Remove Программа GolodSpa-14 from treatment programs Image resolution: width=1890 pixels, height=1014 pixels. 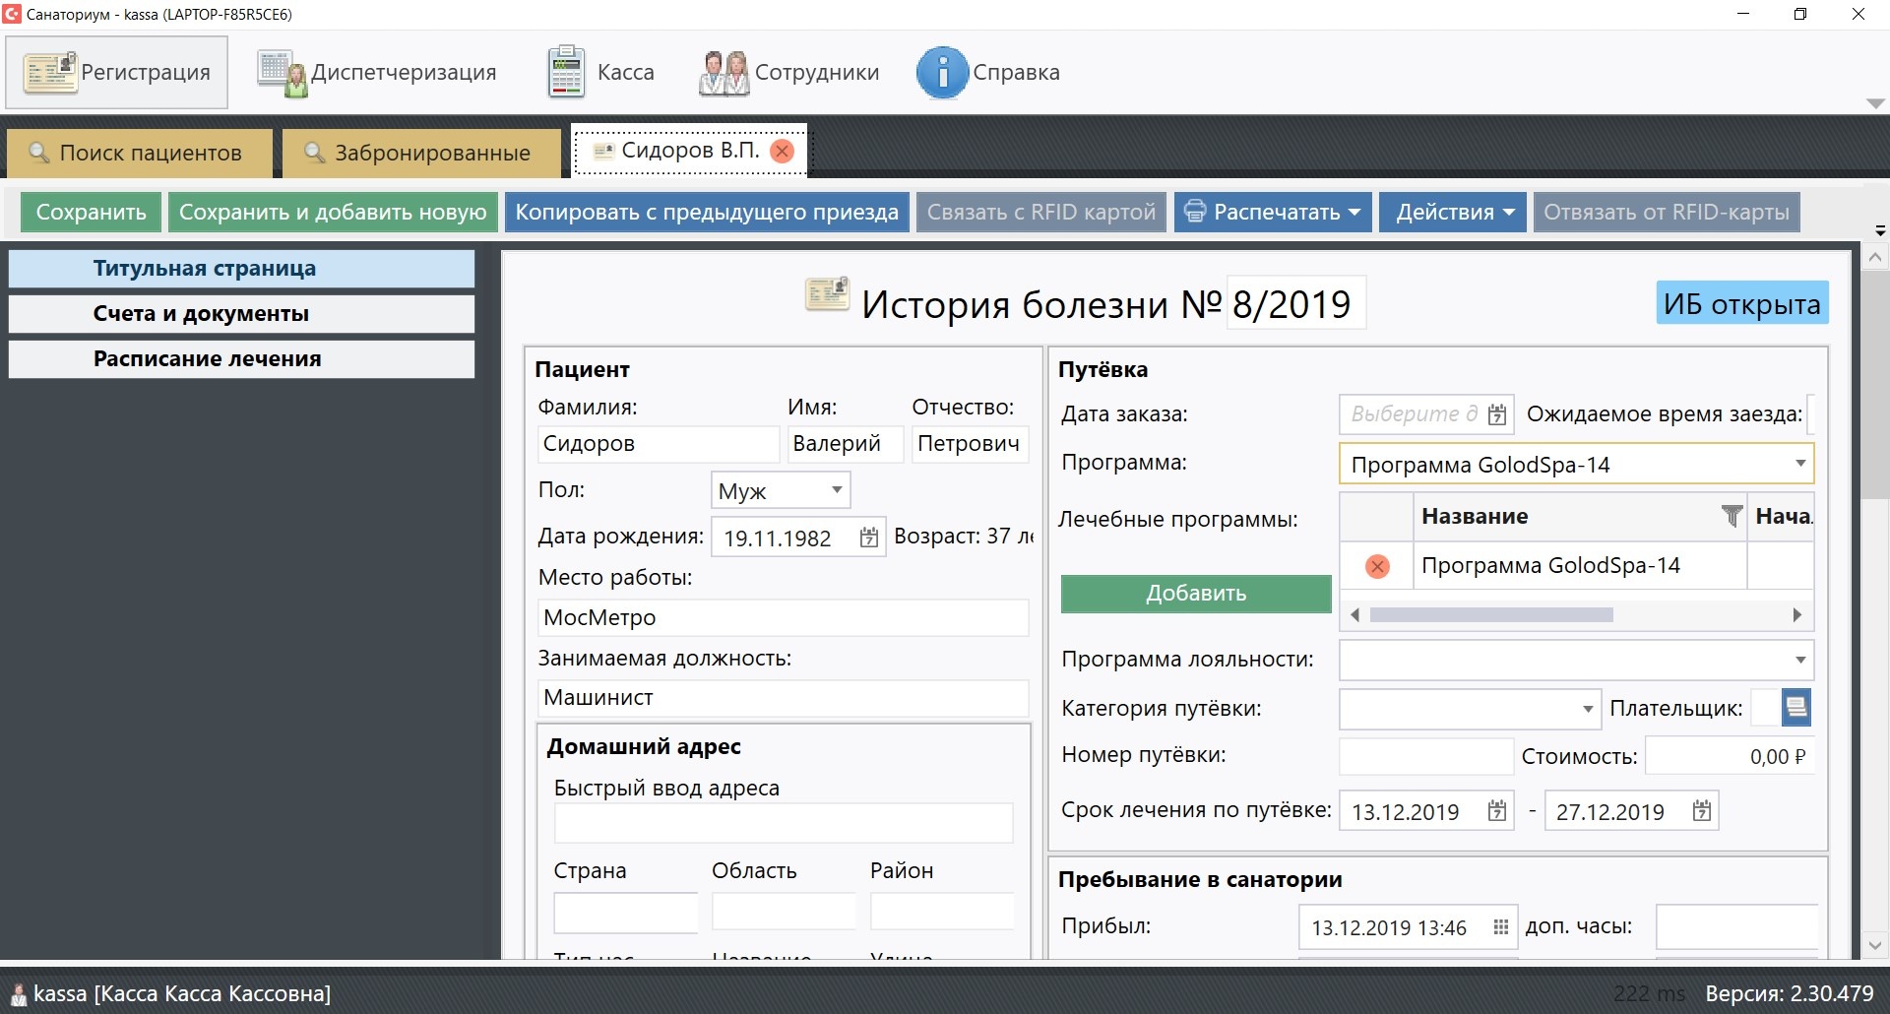point(1377,566)
